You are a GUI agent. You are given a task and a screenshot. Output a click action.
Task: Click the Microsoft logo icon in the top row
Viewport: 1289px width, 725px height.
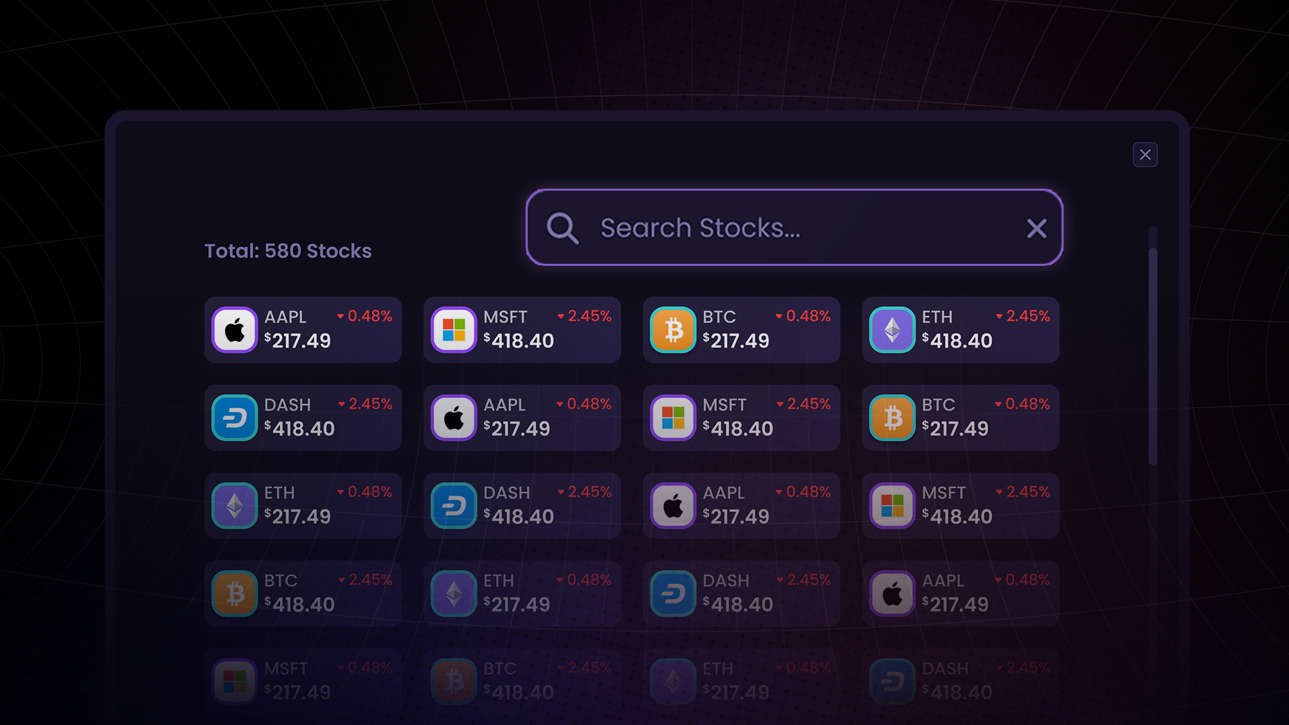pos(454,330)
